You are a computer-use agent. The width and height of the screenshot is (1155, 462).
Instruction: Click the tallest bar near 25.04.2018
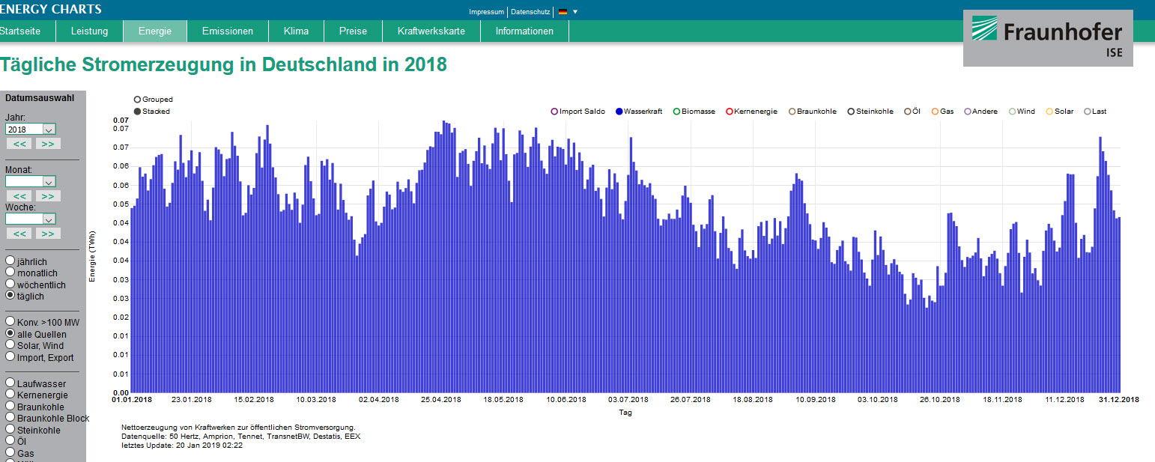(x=443, y=255)
